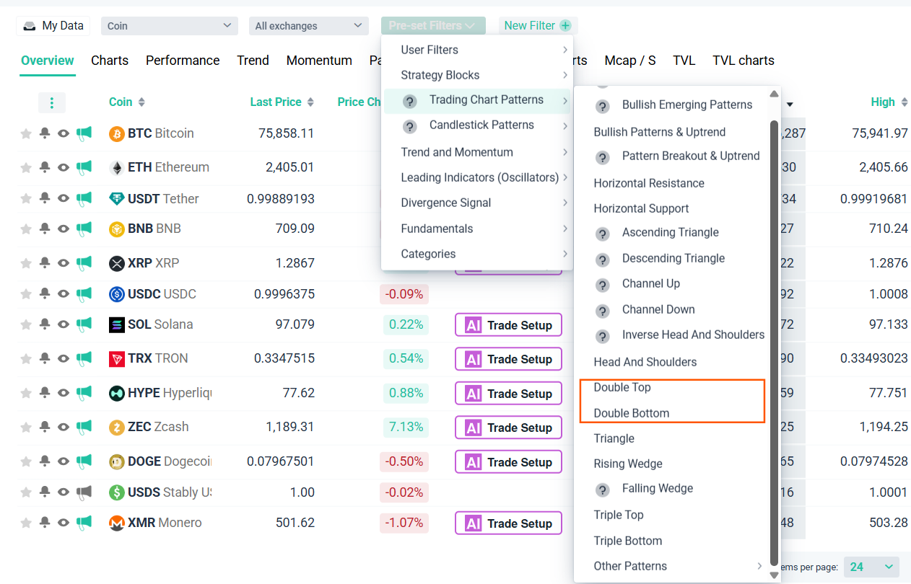The height and width of the screenshot is (584, 911).
Task: Toggle the Pre-set Filters dropdown
Action: [x=433, y=26]
